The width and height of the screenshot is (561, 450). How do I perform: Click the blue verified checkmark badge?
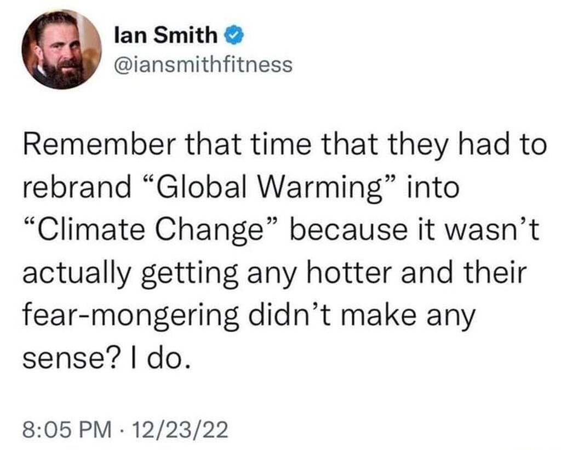coord(231,37)
